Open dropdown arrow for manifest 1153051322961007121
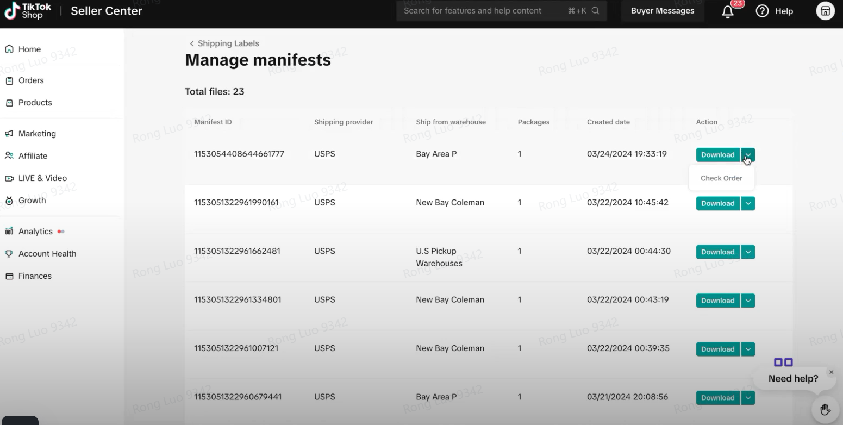843x425 pixels. (748, 349)
